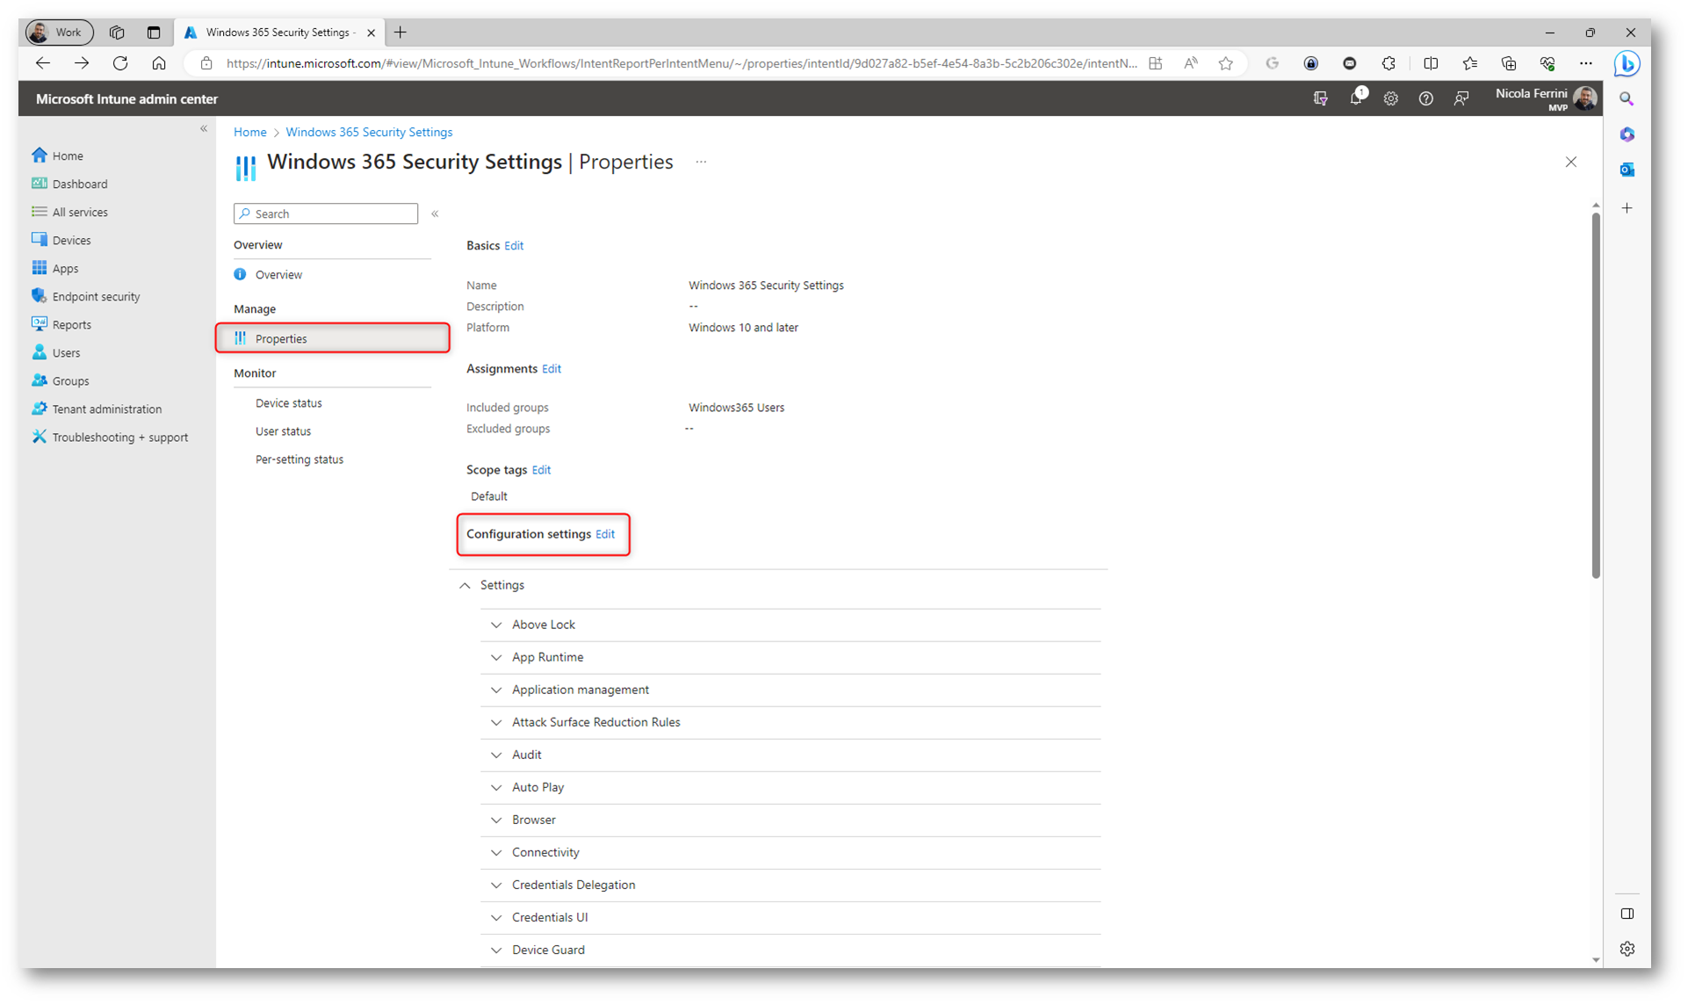Click the resource menu Search box
This screenshot has width=1688, height=1005.
point(326,213)
